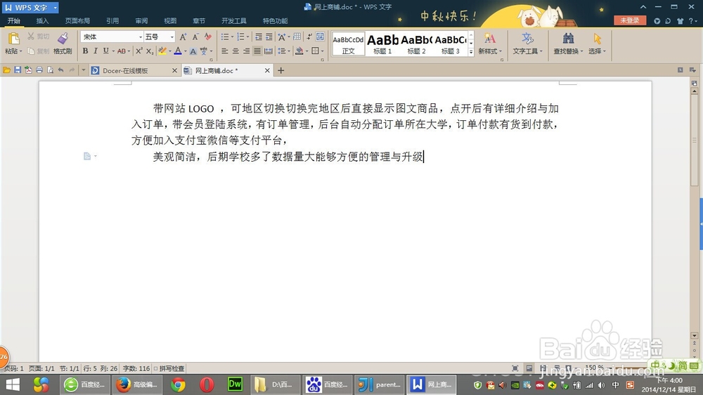Open the New Style icon
This screenshot has width=703, height=395.
[489, 39]
